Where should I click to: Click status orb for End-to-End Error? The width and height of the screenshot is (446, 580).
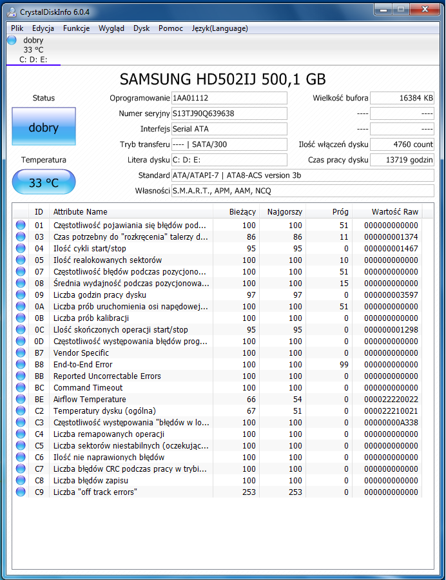pos(21,364)
